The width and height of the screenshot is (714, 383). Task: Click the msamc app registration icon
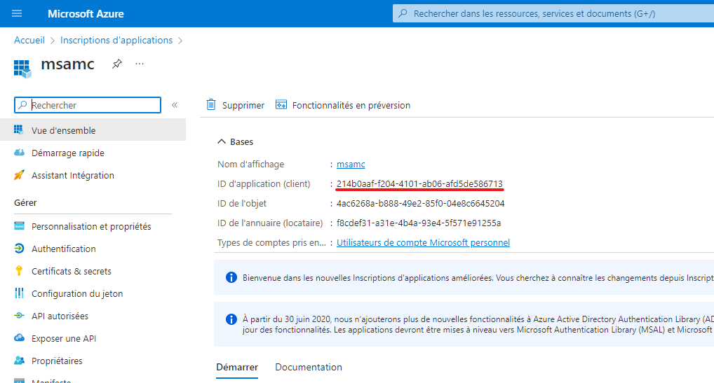point(22,69)
